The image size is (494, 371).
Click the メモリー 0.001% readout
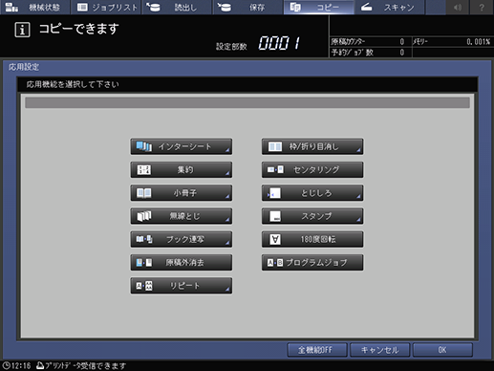click(479, 42)
